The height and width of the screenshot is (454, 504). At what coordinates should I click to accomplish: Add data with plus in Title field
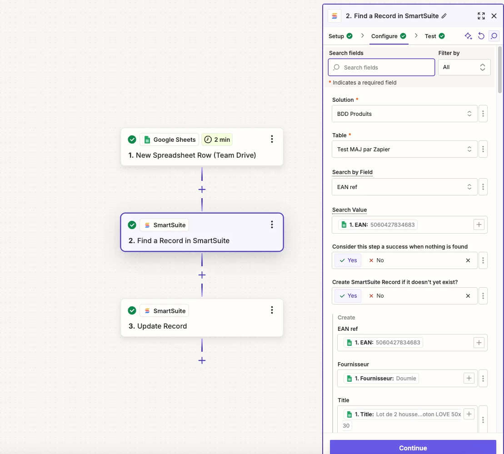469,414
